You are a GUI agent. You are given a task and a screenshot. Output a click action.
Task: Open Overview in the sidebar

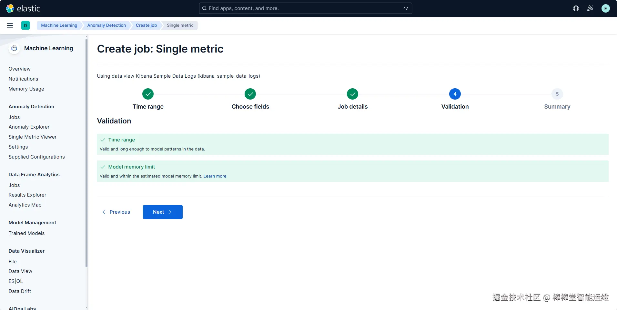[x=20, y=69]
